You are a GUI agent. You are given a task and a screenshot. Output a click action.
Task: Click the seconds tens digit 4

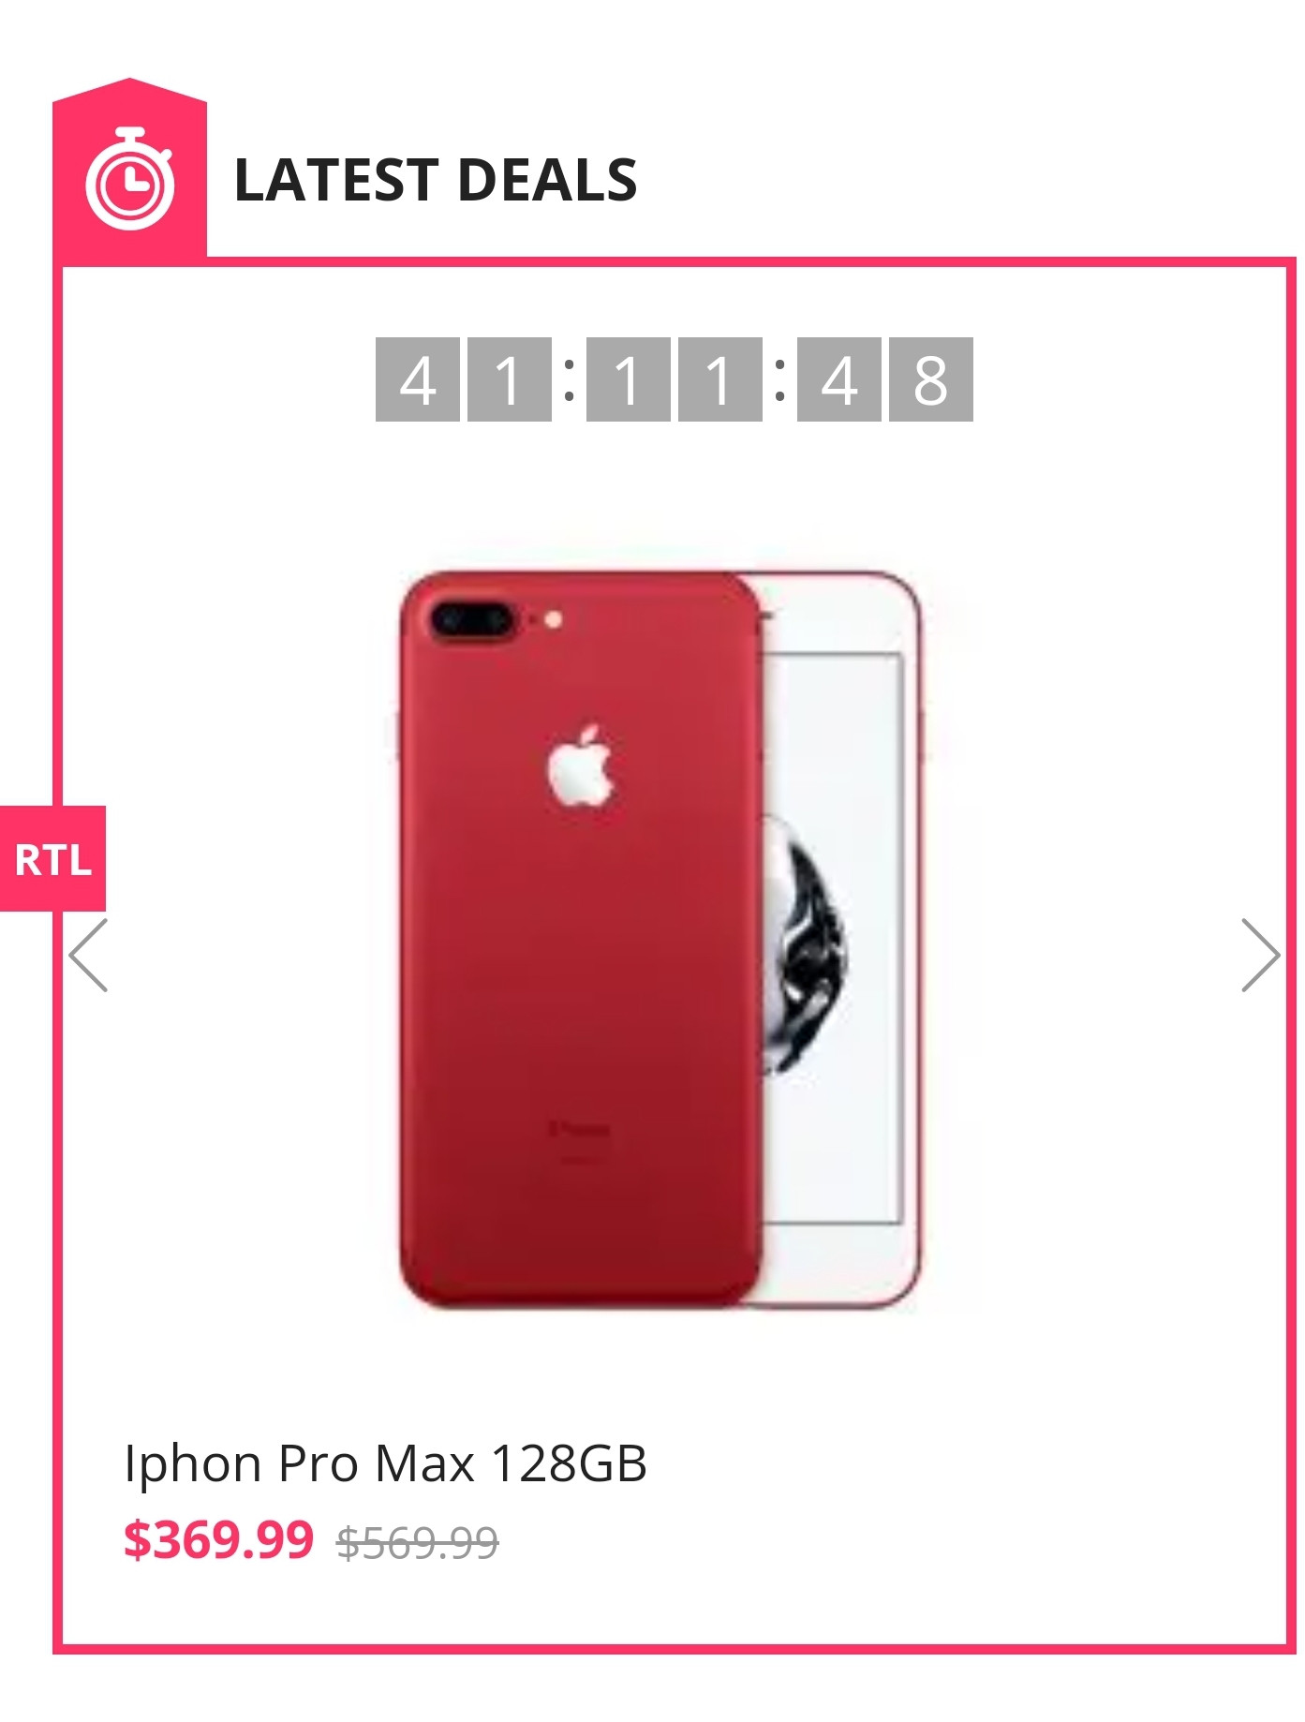[839, 379]
